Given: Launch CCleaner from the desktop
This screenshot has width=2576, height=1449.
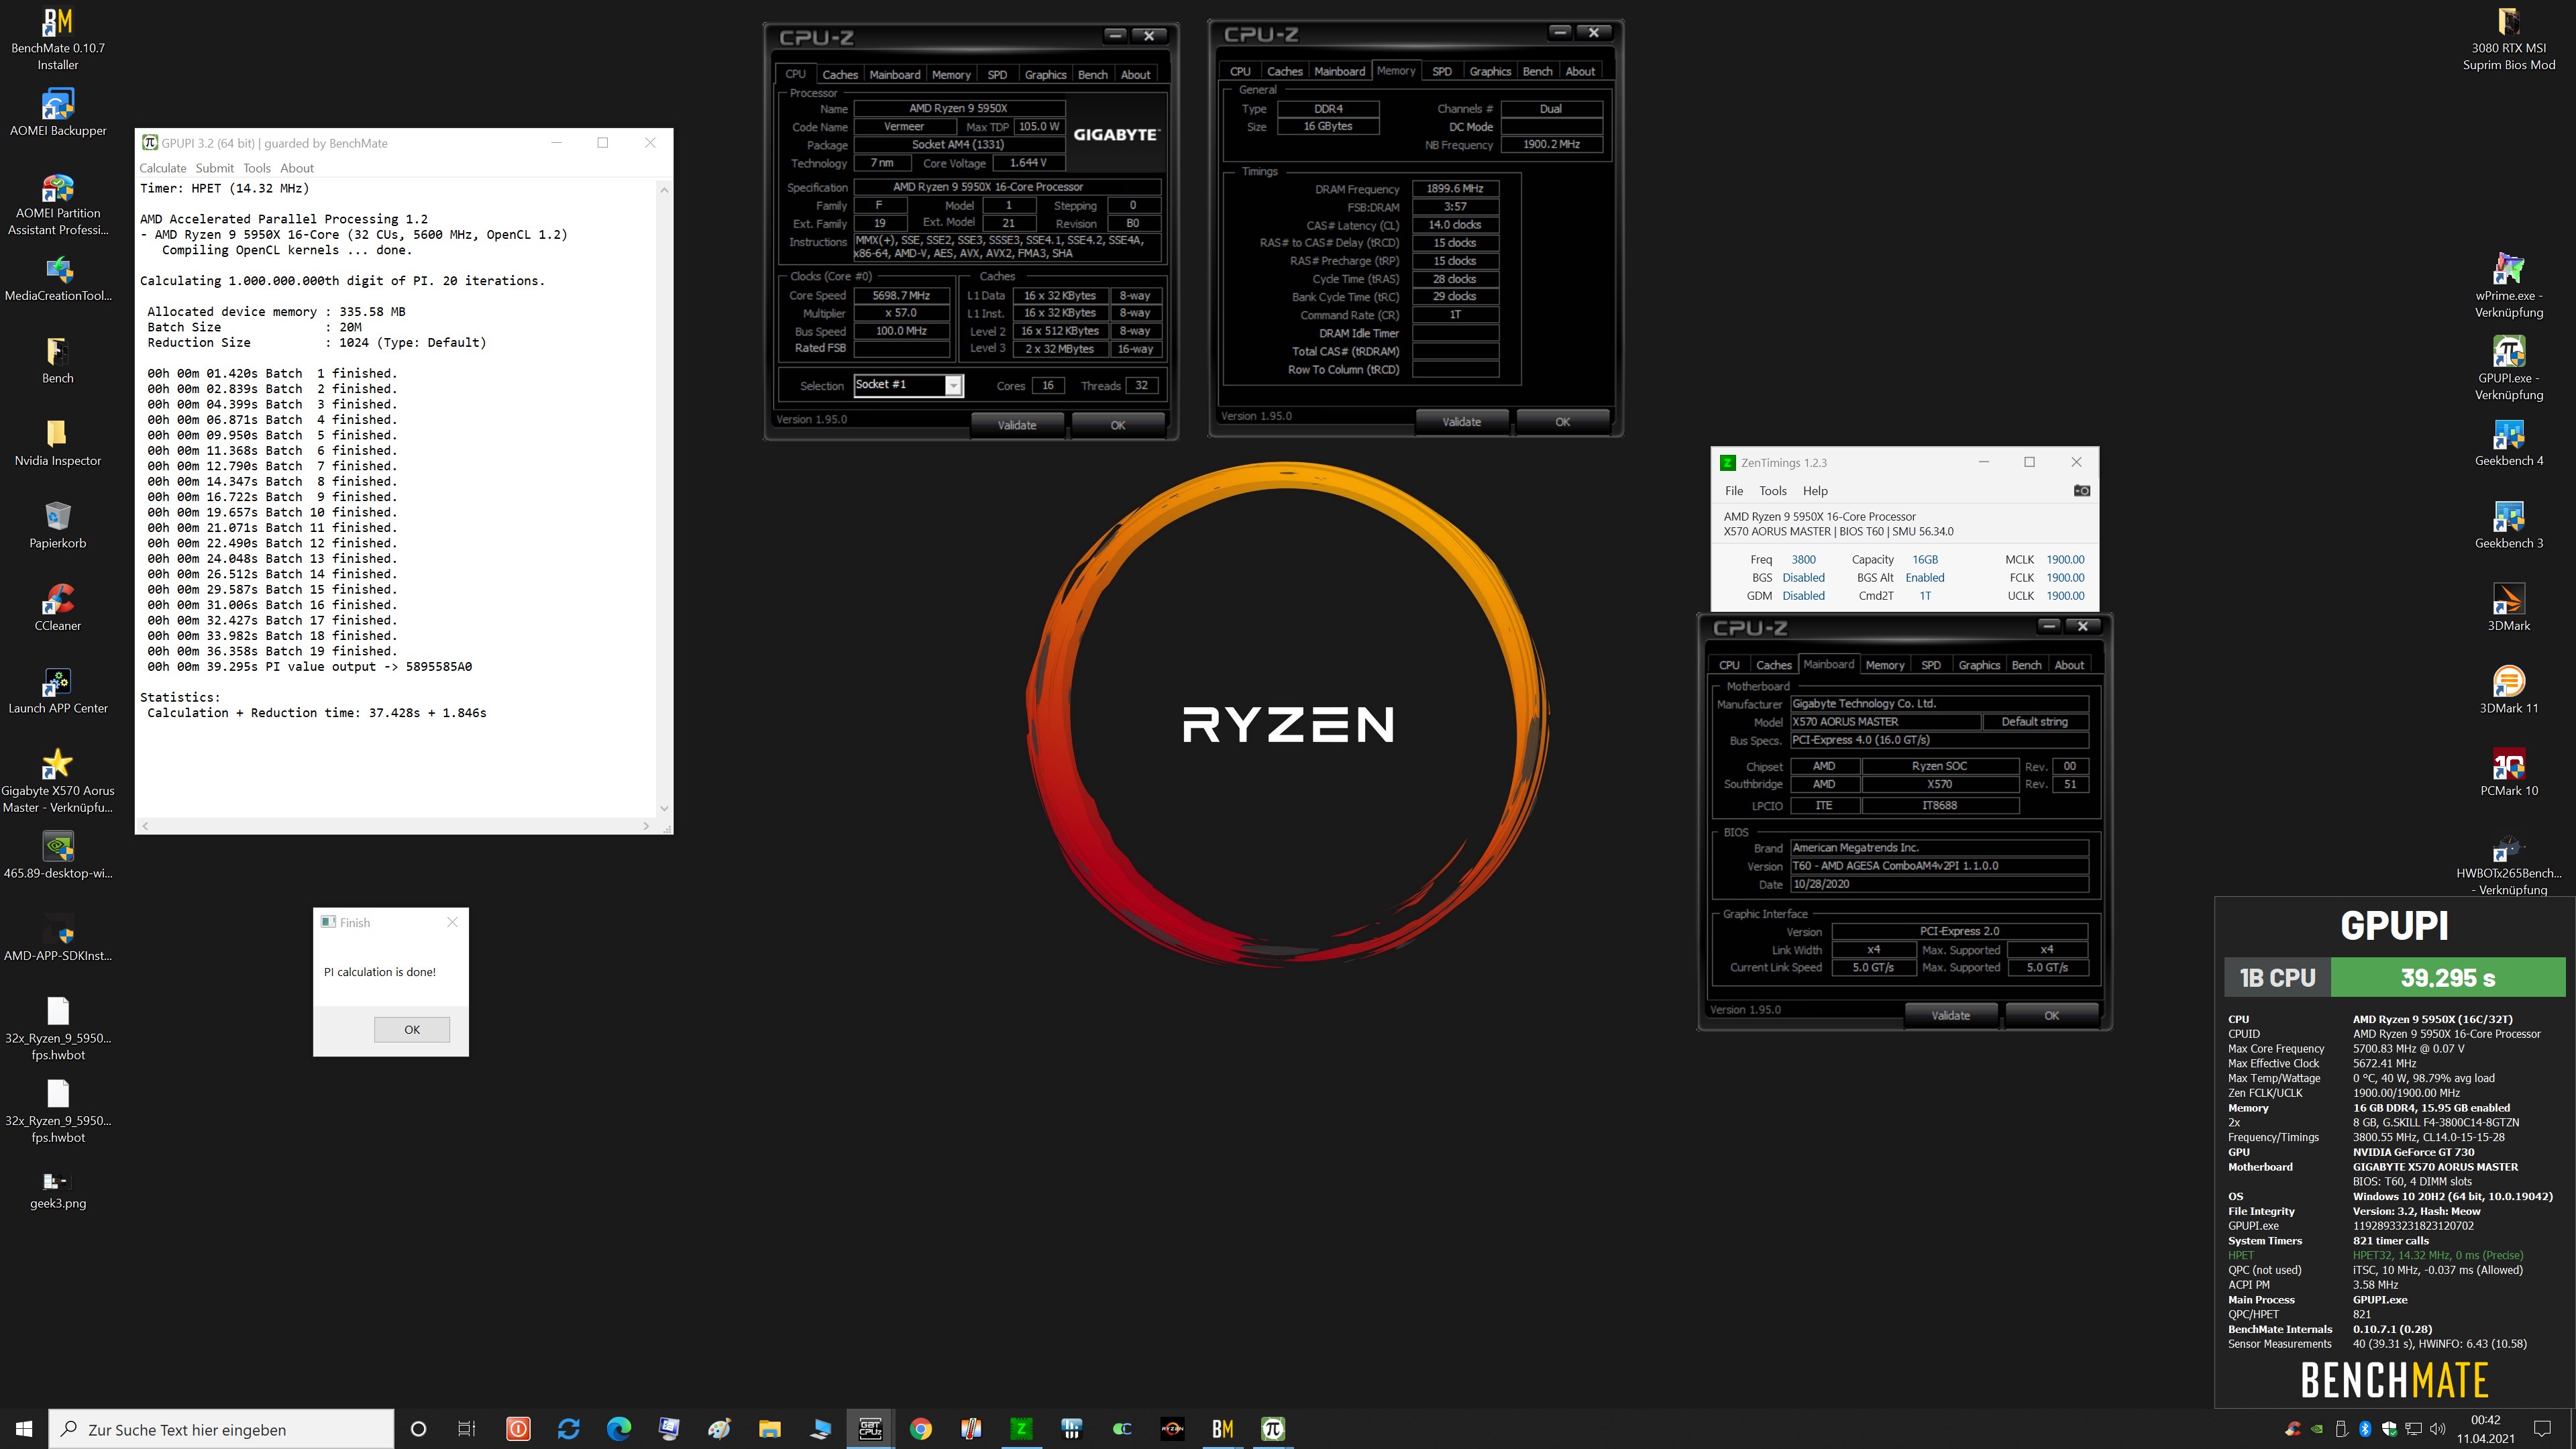Looking at the screenshot, I should (x=58, y=608).
